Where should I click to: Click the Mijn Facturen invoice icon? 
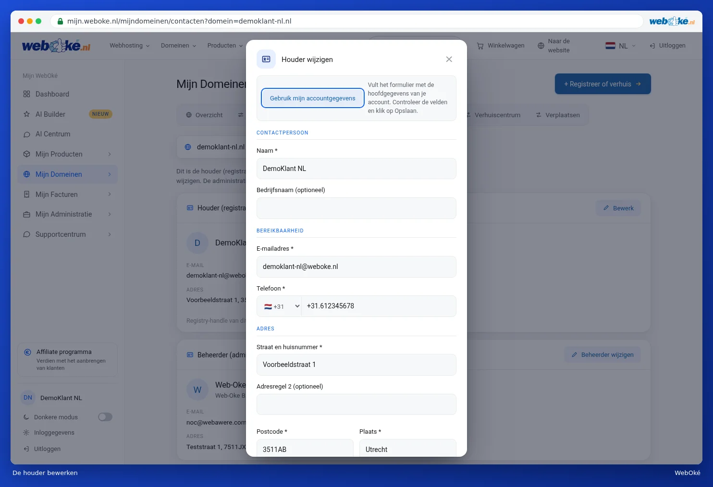pos(27,195)
